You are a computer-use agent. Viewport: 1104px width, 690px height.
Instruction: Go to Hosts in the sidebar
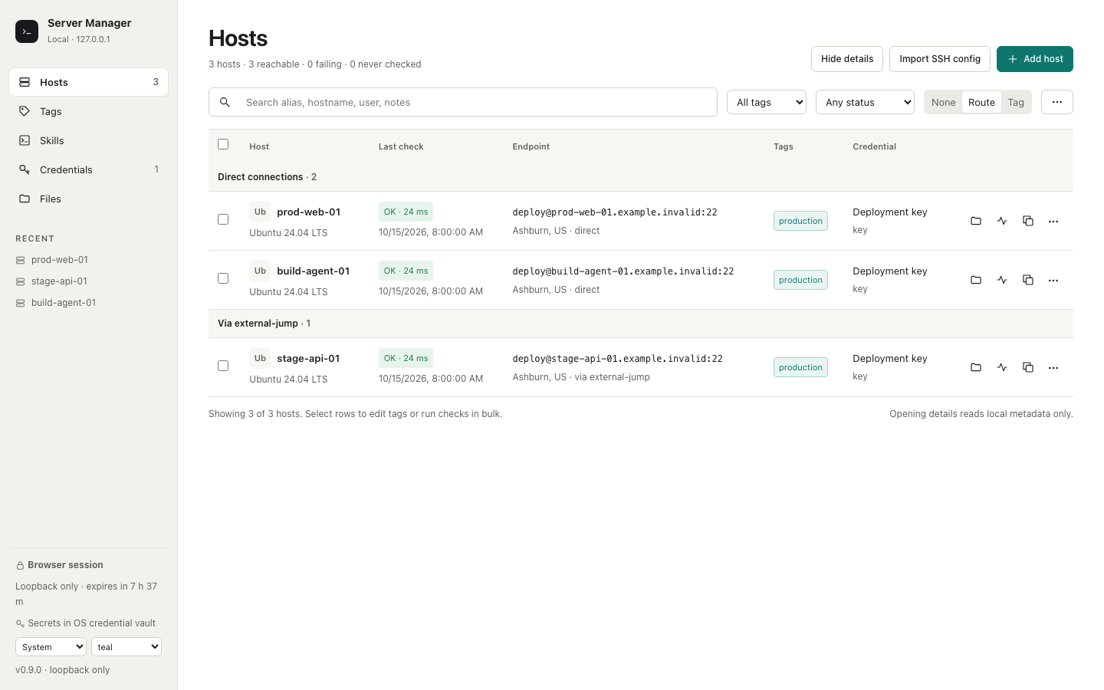point(88,82)
